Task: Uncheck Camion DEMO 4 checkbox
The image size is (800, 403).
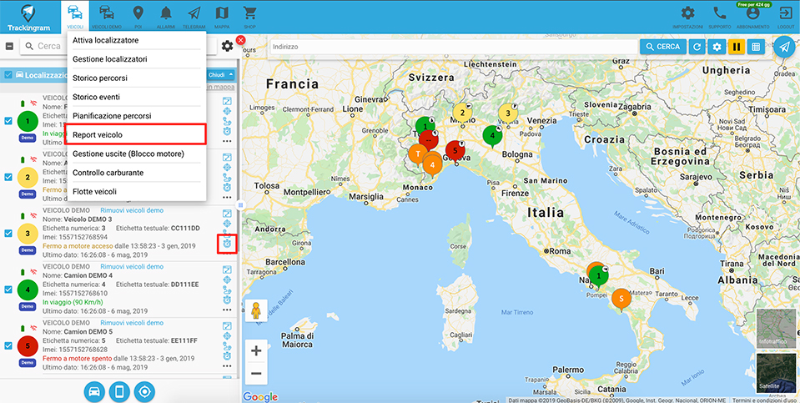Action: pyautogui.click(x=8, y=290)
